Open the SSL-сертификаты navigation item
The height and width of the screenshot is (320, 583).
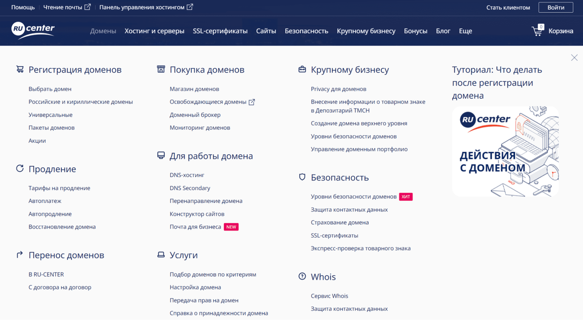click(x=220, y=31)
